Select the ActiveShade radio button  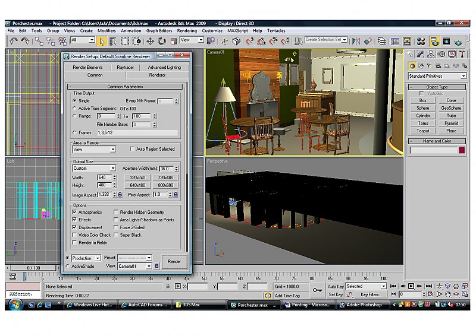point(67,266)
